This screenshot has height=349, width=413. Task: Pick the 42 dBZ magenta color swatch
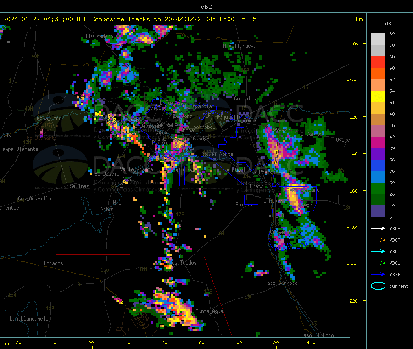[x=378, y=142]
